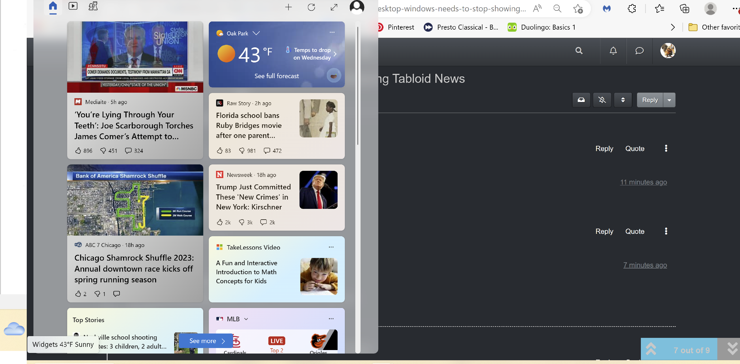740x364 pixels.
Task: Click forum thread inbox tray icon button
Action: (x=581, y=100)
